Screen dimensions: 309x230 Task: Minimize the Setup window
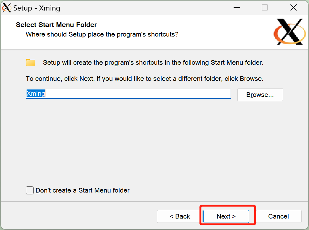click(236, 8)
